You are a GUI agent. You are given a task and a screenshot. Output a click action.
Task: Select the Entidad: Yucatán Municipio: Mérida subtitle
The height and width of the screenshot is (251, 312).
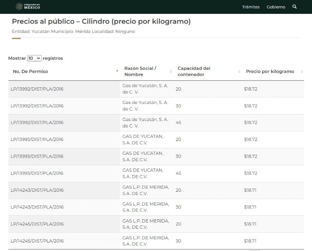74,31
